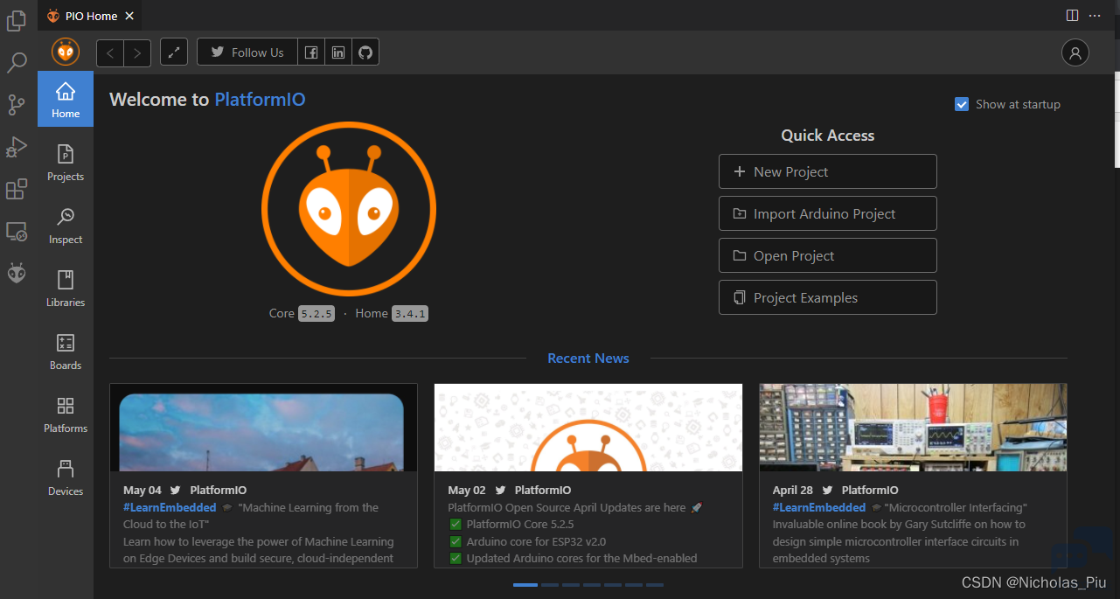Screen dimensions: 1120x599
Task: Create a New Project from Quick Access
Action: 828,171
